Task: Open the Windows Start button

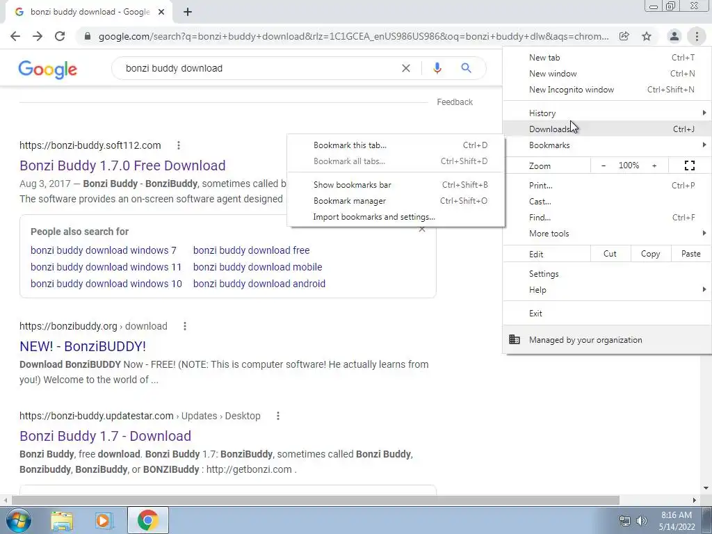Action: 18,520
